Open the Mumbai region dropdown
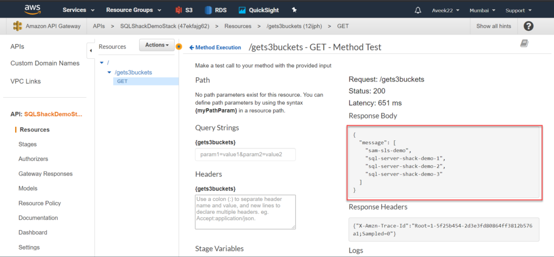This screenshot has height=257, width=554. pyautogui.click(x=482, y=10)
